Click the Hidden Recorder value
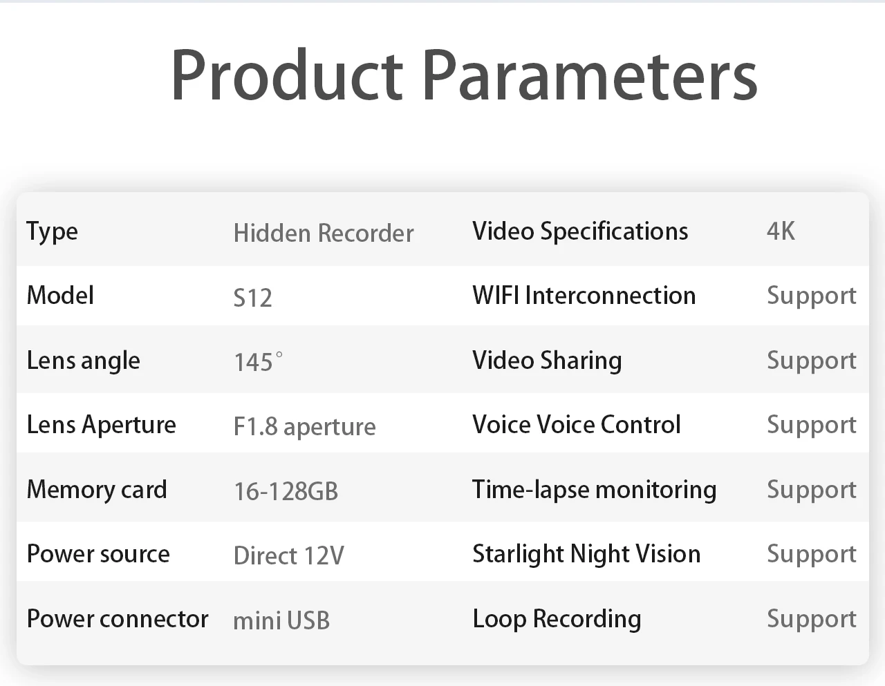Viewport: 885px width, 686px height. [324, 234]
